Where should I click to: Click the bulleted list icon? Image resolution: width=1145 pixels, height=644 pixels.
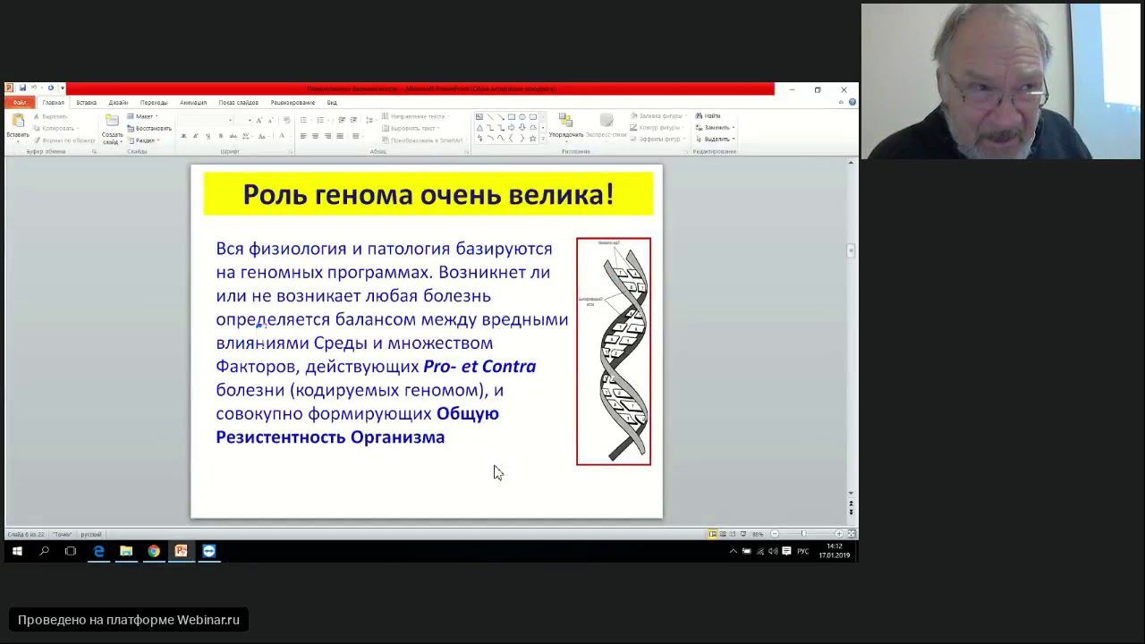[x=304, y=120]
